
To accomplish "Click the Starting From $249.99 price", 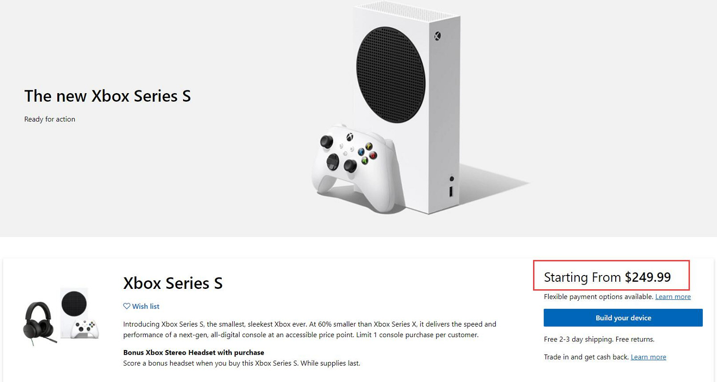I will pyautogui.click(x=607, y=277).
